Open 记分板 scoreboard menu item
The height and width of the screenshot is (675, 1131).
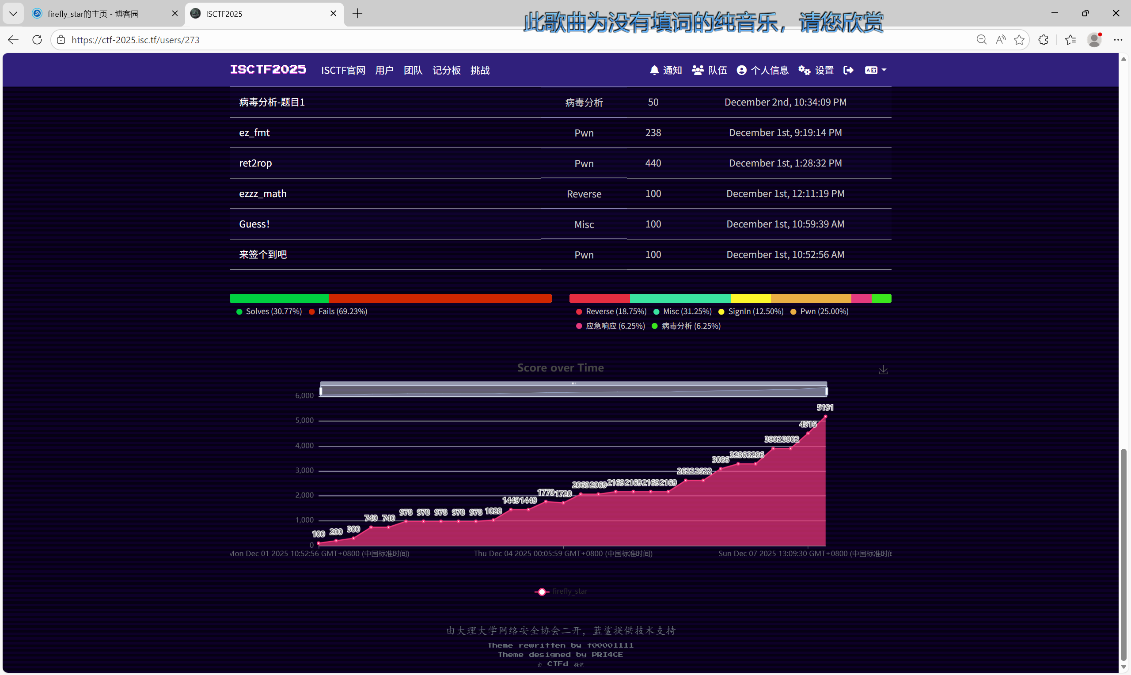click(446, 70)
